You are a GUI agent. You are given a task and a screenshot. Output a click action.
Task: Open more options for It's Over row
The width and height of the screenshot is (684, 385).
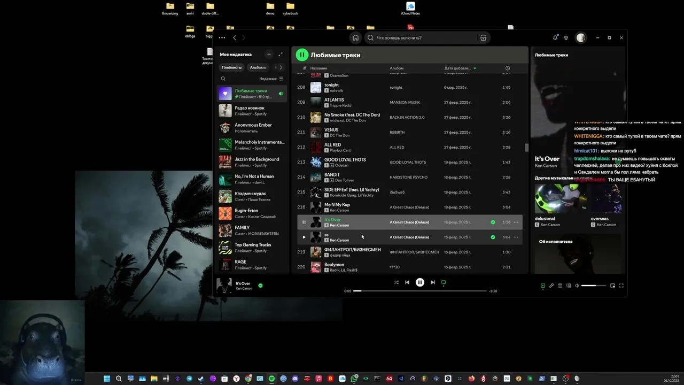point(516,222)
